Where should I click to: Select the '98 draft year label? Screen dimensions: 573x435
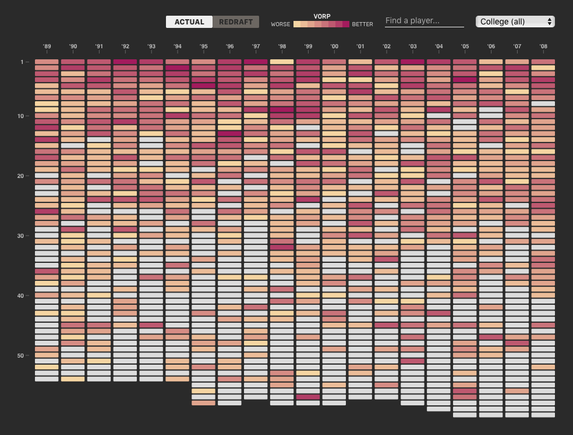(x=282, y=47)
